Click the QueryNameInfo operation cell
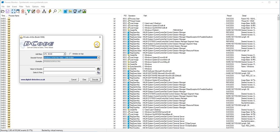This screenshot has width=280, height=132. pos(135,66)
